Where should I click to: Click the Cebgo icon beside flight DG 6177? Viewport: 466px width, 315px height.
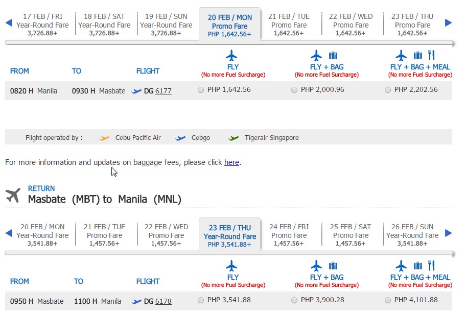135,91
